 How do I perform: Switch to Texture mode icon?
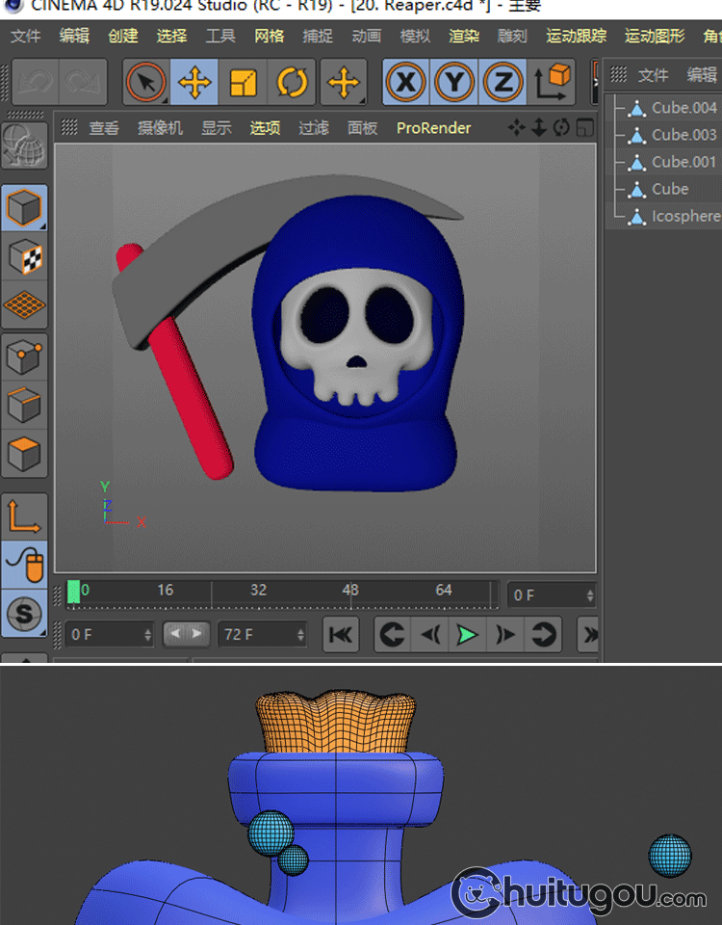25,257
